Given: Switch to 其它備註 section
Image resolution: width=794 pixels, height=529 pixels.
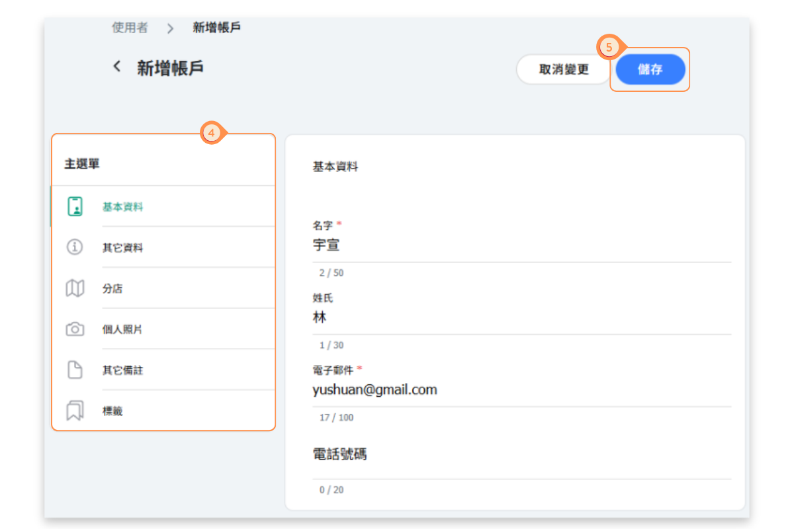Looking at the screenshot, I should click(x=122, y=370).
